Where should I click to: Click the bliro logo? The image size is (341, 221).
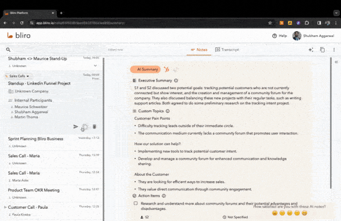pyautogui.click(x=19, y=35)
